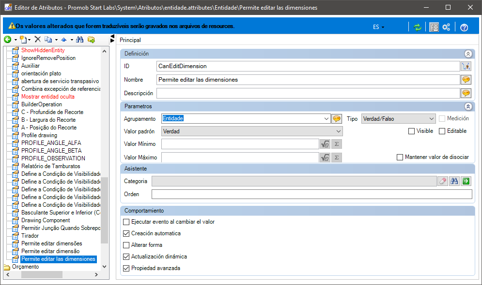This screenshot has width=482, height=285.
Task: Click in the Descripción input field
Action: pyautogui.click(x=308, y=93)
